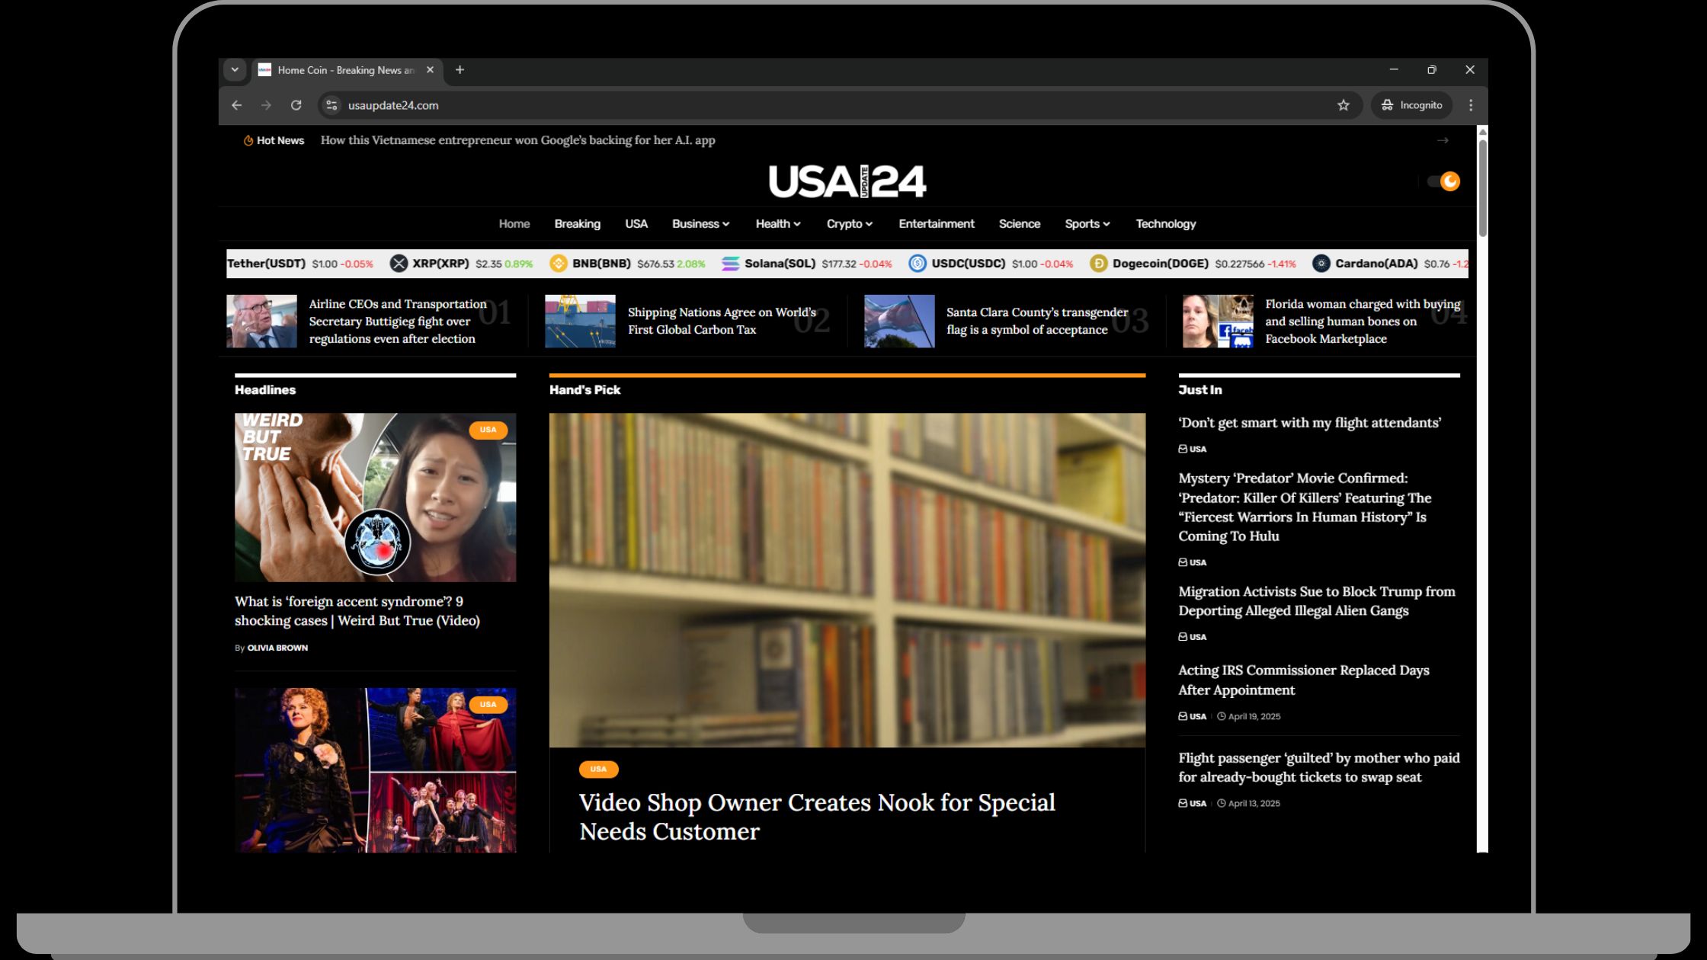Image resolution: width=1707 pixels, height=960 pixels.
Task: Expand the Sports menu dropdown
Action: pyautogui.click(x=1087, y=224)
